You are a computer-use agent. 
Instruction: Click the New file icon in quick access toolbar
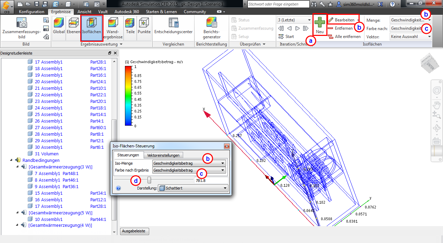tap(20, 4)
